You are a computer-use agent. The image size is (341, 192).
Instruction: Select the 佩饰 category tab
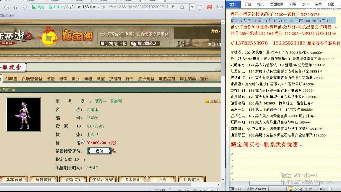(63, 79)
